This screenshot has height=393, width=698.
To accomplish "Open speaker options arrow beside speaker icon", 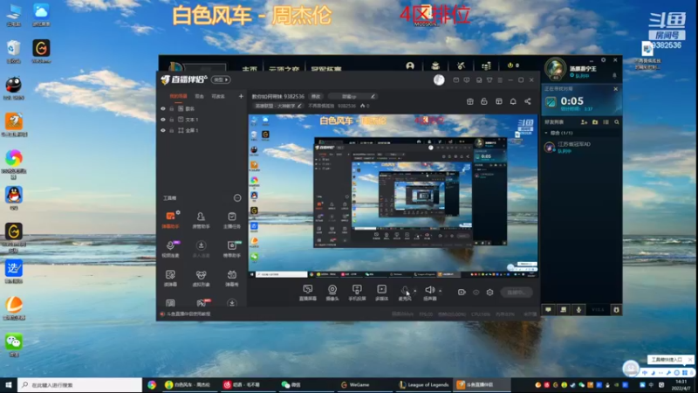I will 441,291.
